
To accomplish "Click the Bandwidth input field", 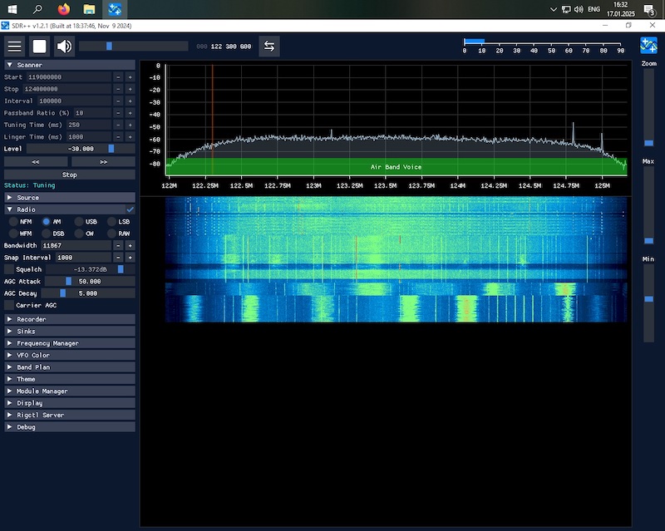I will (76, 246).
